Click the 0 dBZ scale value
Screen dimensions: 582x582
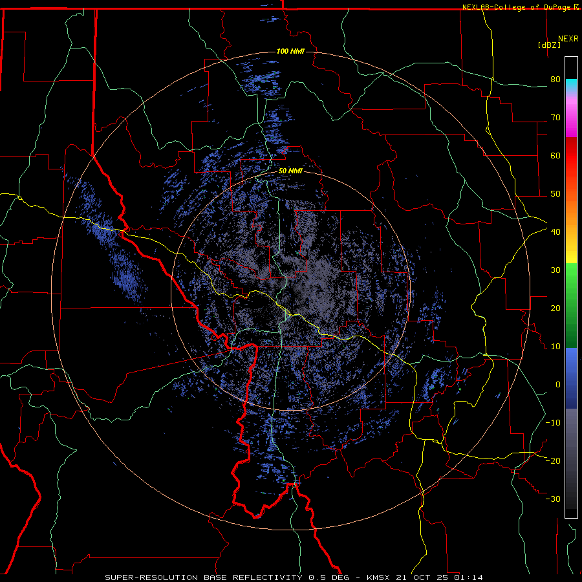click(x=558, y=385)
